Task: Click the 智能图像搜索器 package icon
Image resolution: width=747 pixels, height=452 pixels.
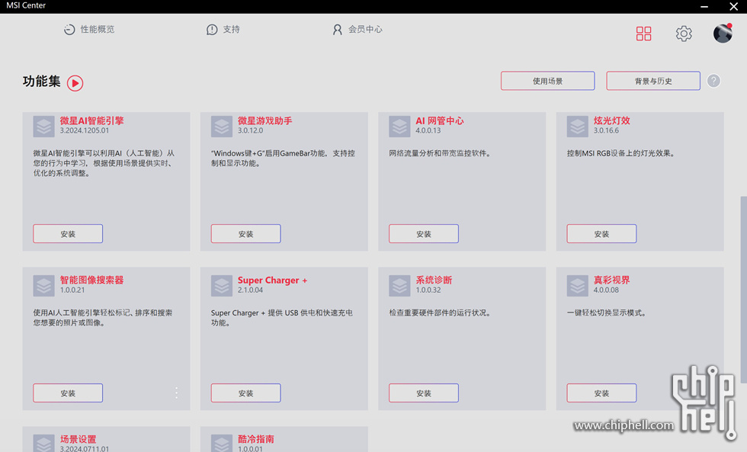Action: [44, 286]
